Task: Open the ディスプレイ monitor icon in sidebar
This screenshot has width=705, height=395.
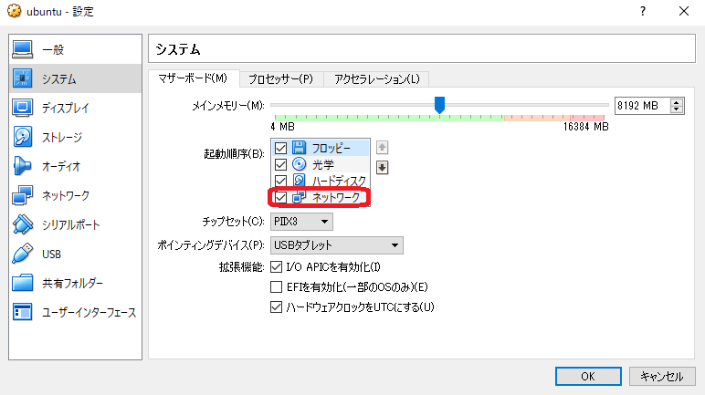Action: (23, 108)
